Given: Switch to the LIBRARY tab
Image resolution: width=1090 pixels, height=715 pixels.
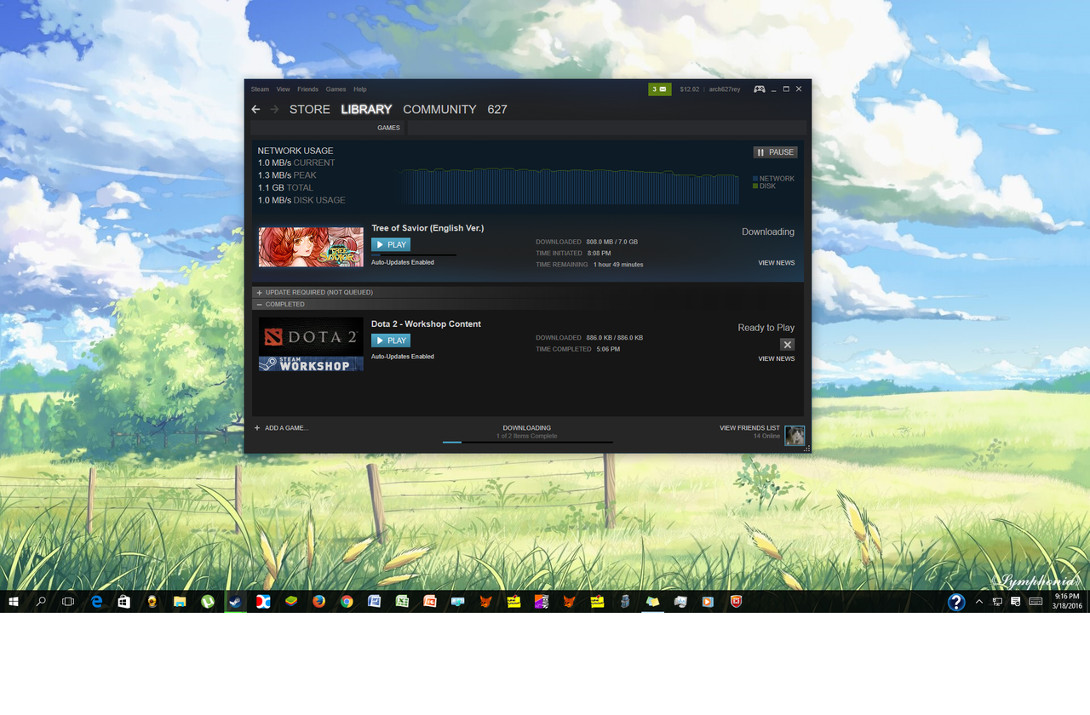Looking at the screenshot, I should [367, 110].
